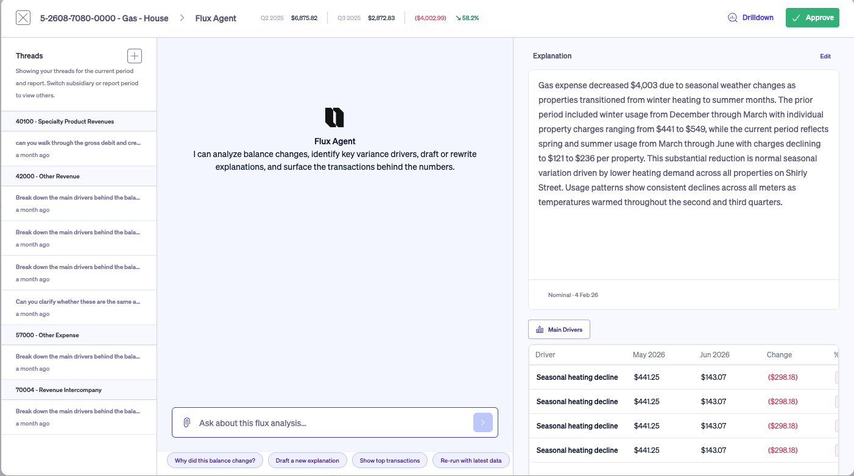Close the flux analysis with X icon
Screen dimensions: 854x476
tap(23, 18)
